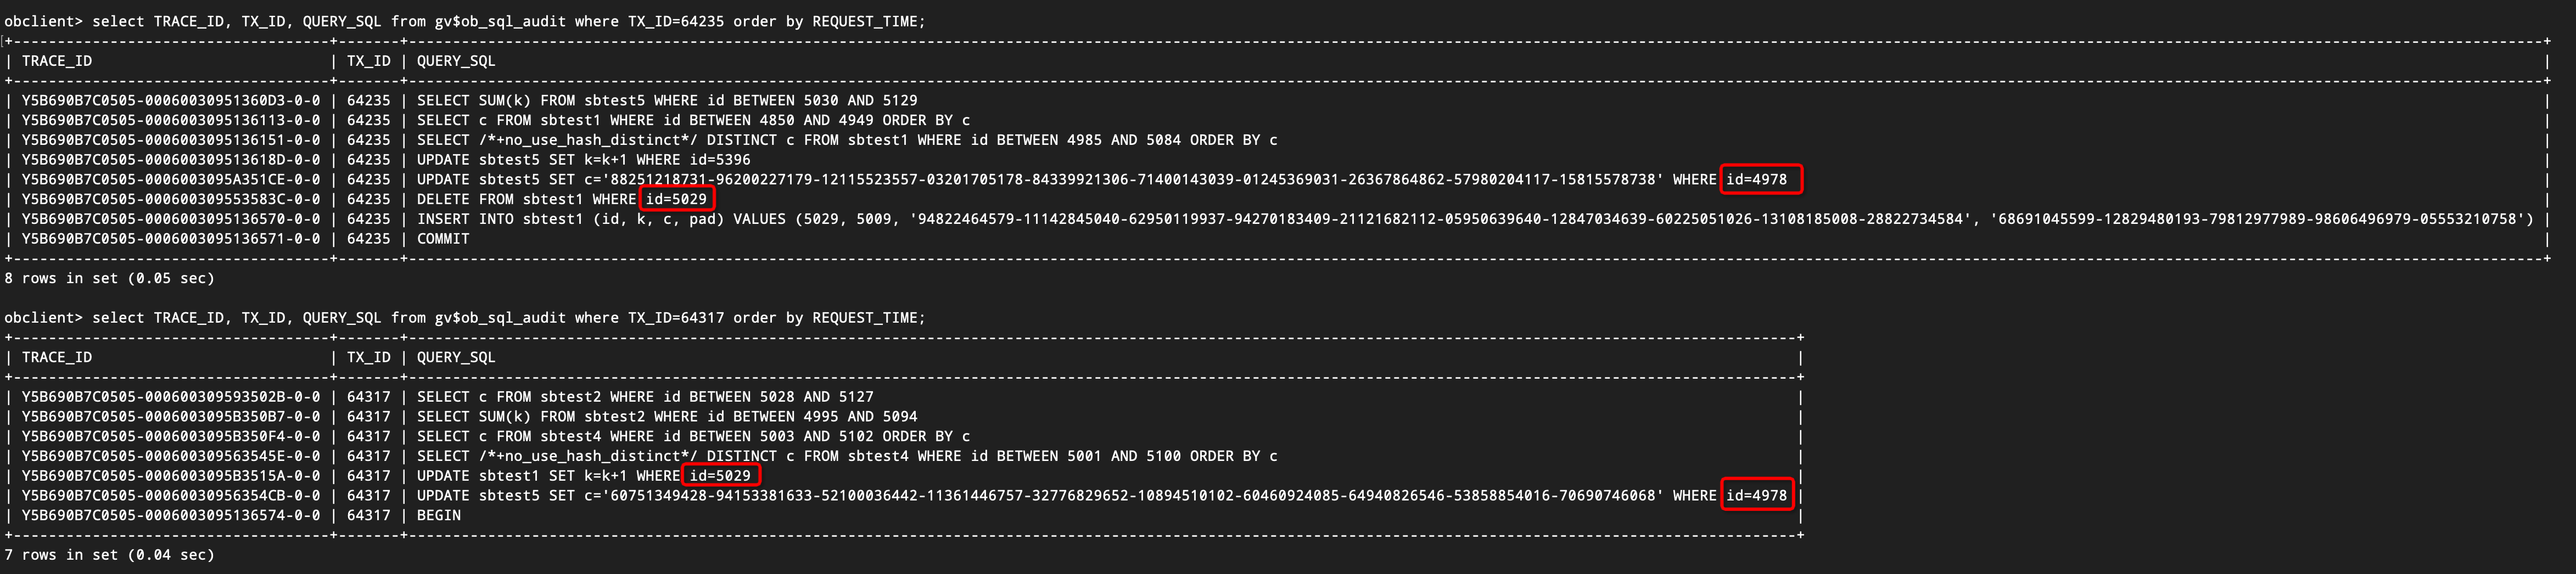Click highlighted id=4978 in the first result table
The image size is (2576, 574).
pos(1760,180)
